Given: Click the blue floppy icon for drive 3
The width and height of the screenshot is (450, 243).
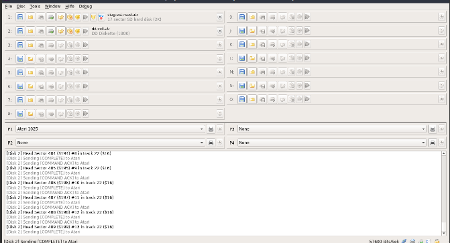Looking at the screenshot, I should [20, 45].
